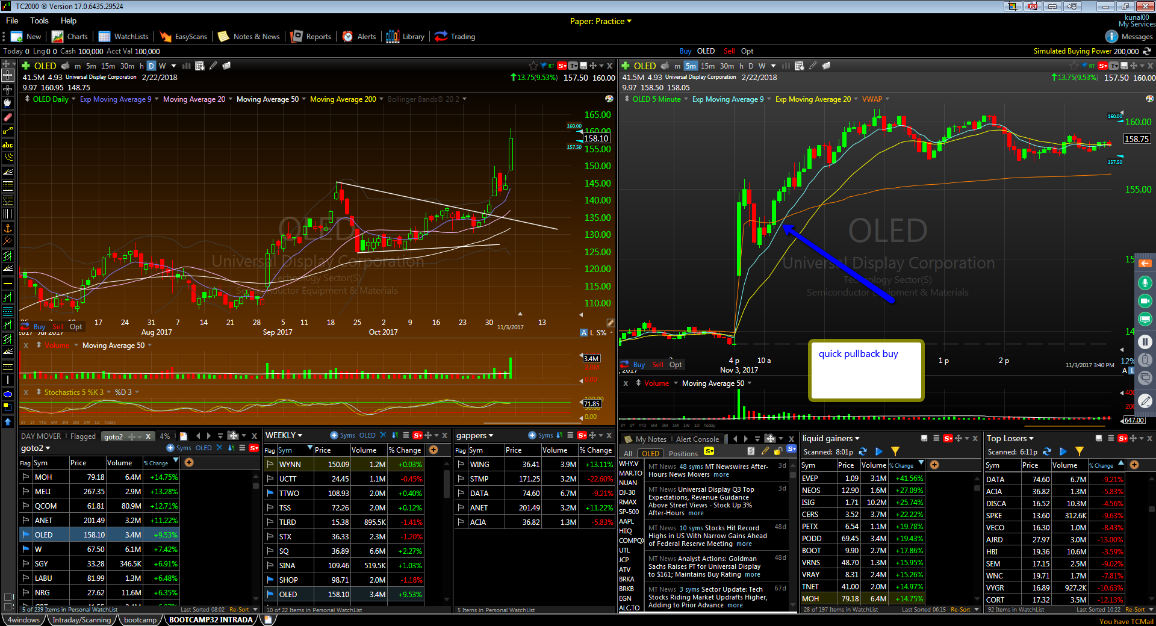Click the pause button in the recorder sidebar
The width and height of the screenshot is (1156, 626).
pyautogui.click(x=1145, y=342)
